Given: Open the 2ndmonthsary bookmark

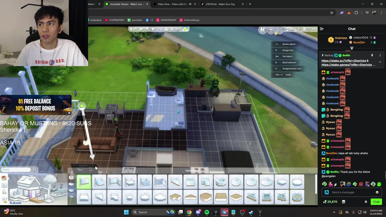Looking at the screenshot, I should 189,20.
